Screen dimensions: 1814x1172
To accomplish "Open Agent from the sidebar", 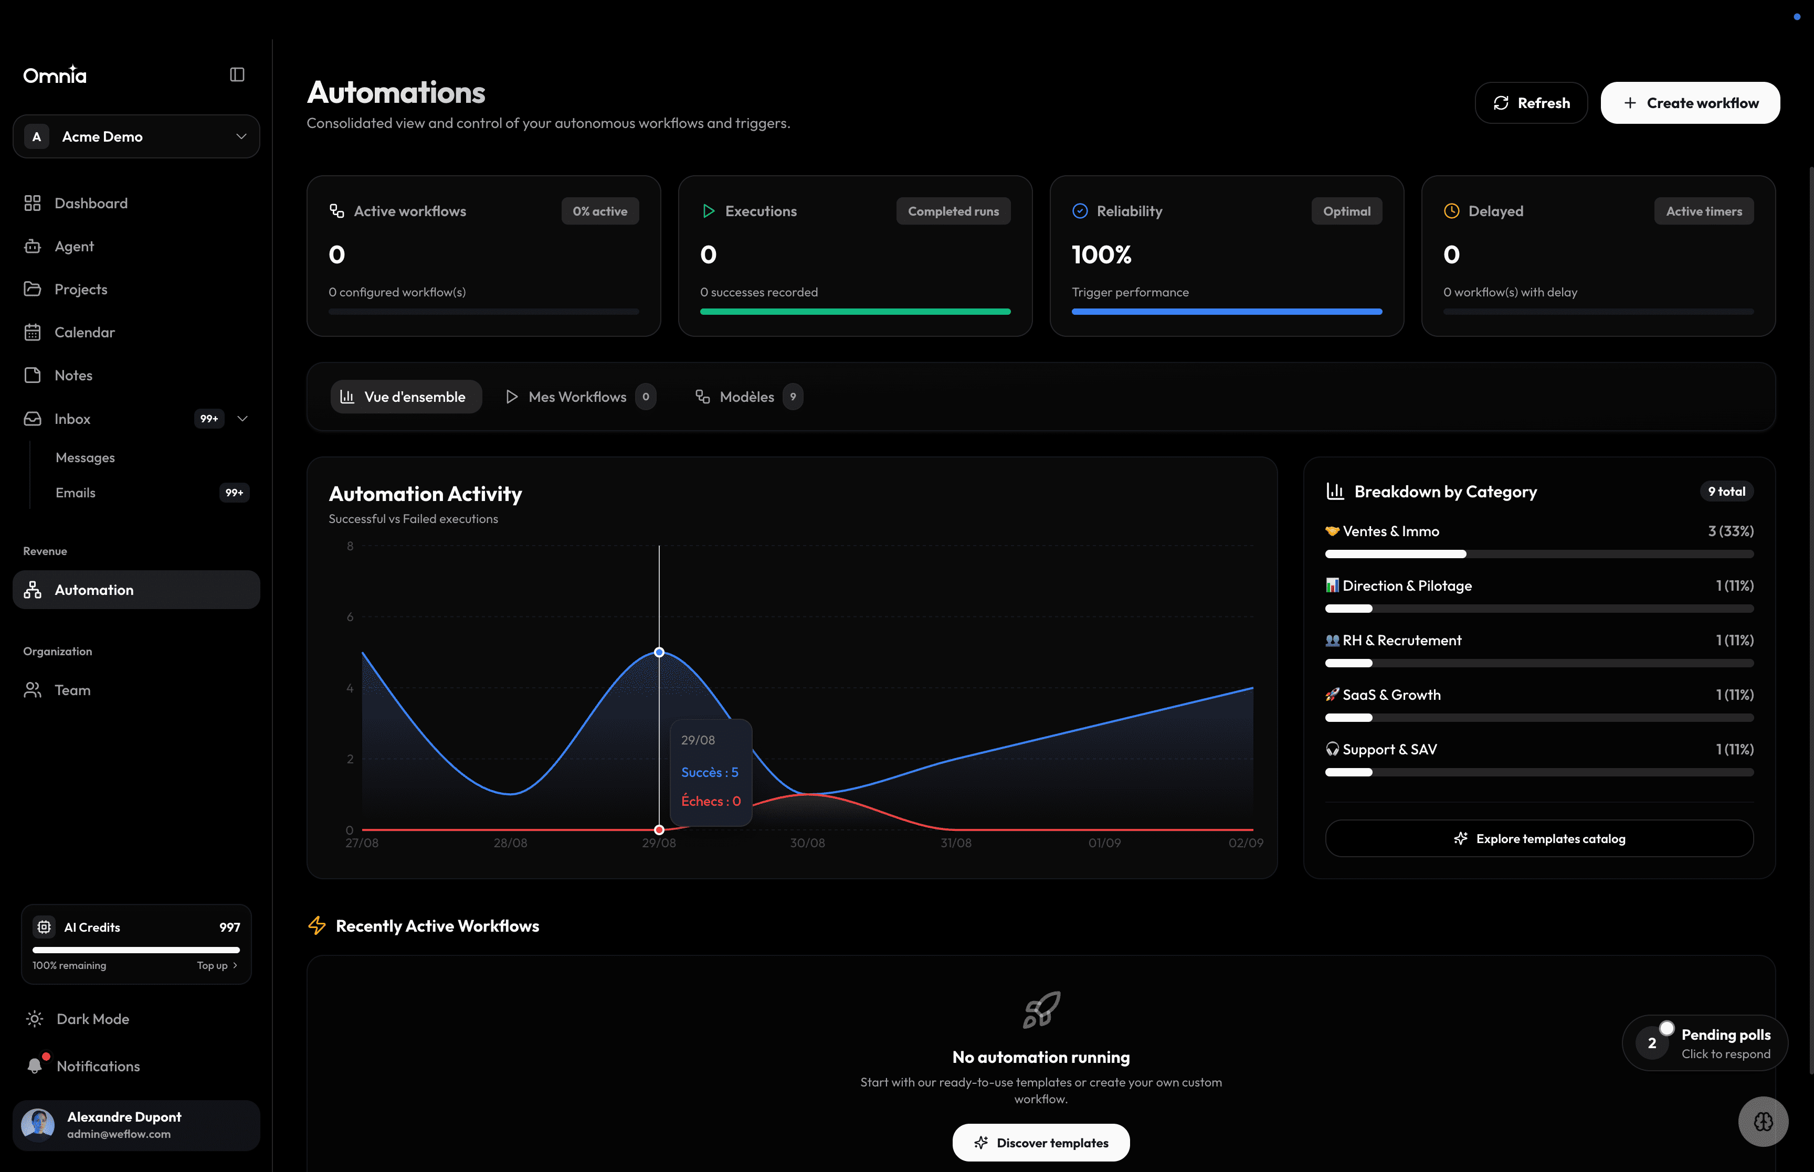I will tap(136, 247).
